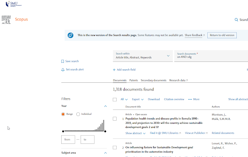Viewport: 248px width, 157px height.
Task: Click the rocket new-version icon
Action: [71, 35]
